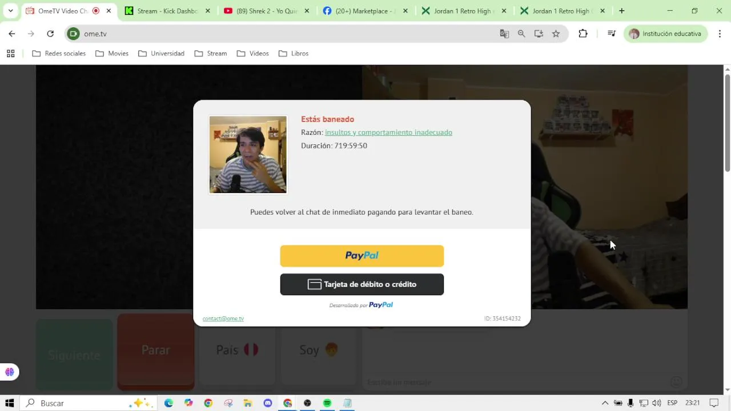This screenshot has height=411, width=731.
Task: Open the Movies bookmark folder
Action: click(x=112, y=54)
